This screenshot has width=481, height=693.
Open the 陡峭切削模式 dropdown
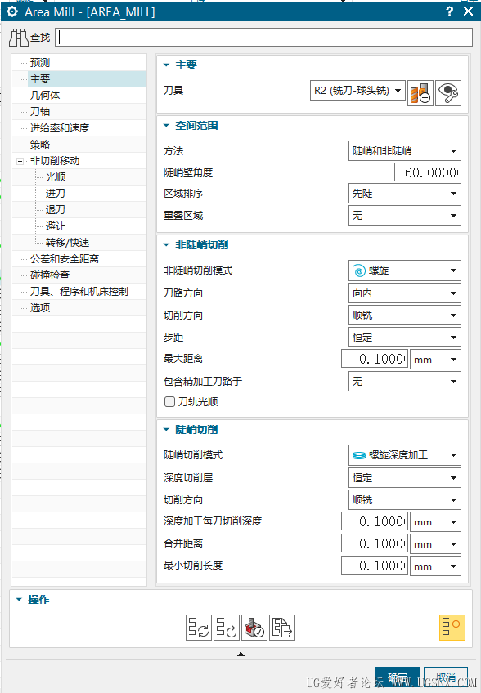pos(404,455)
